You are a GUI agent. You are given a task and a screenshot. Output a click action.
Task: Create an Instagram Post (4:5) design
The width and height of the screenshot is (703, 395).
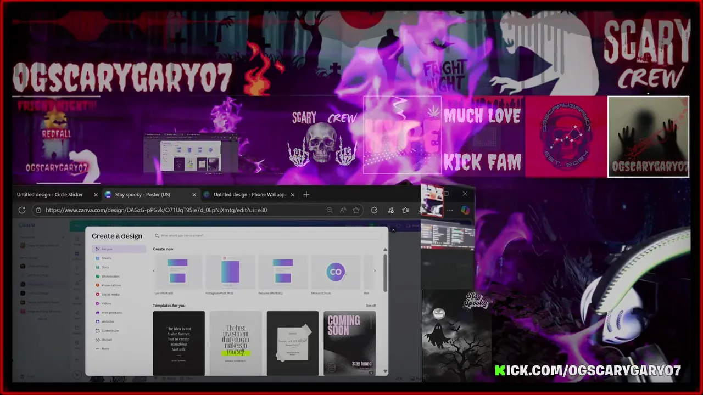(x=230, y=275)
